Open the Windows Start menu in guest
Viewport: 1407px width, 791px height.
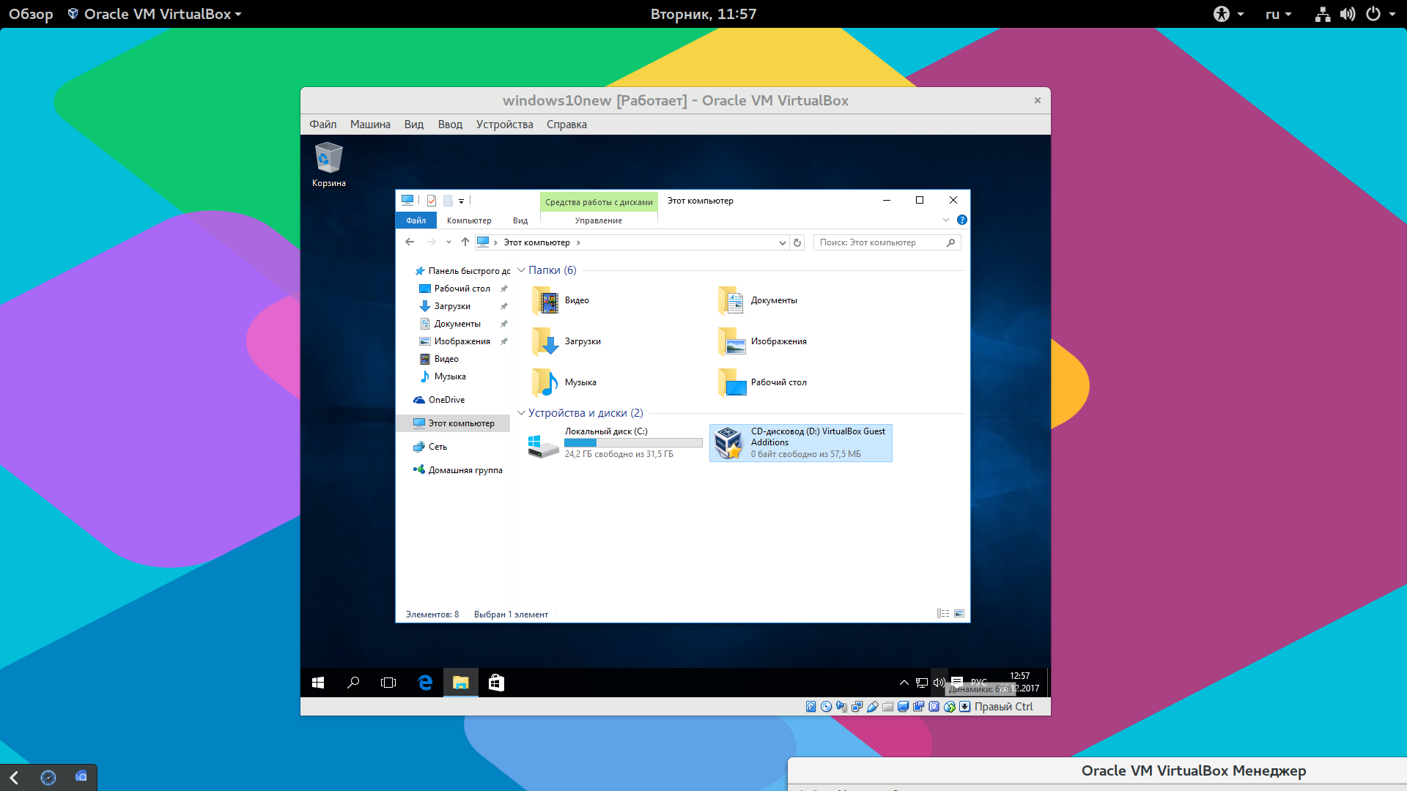(x=318, y=683)
